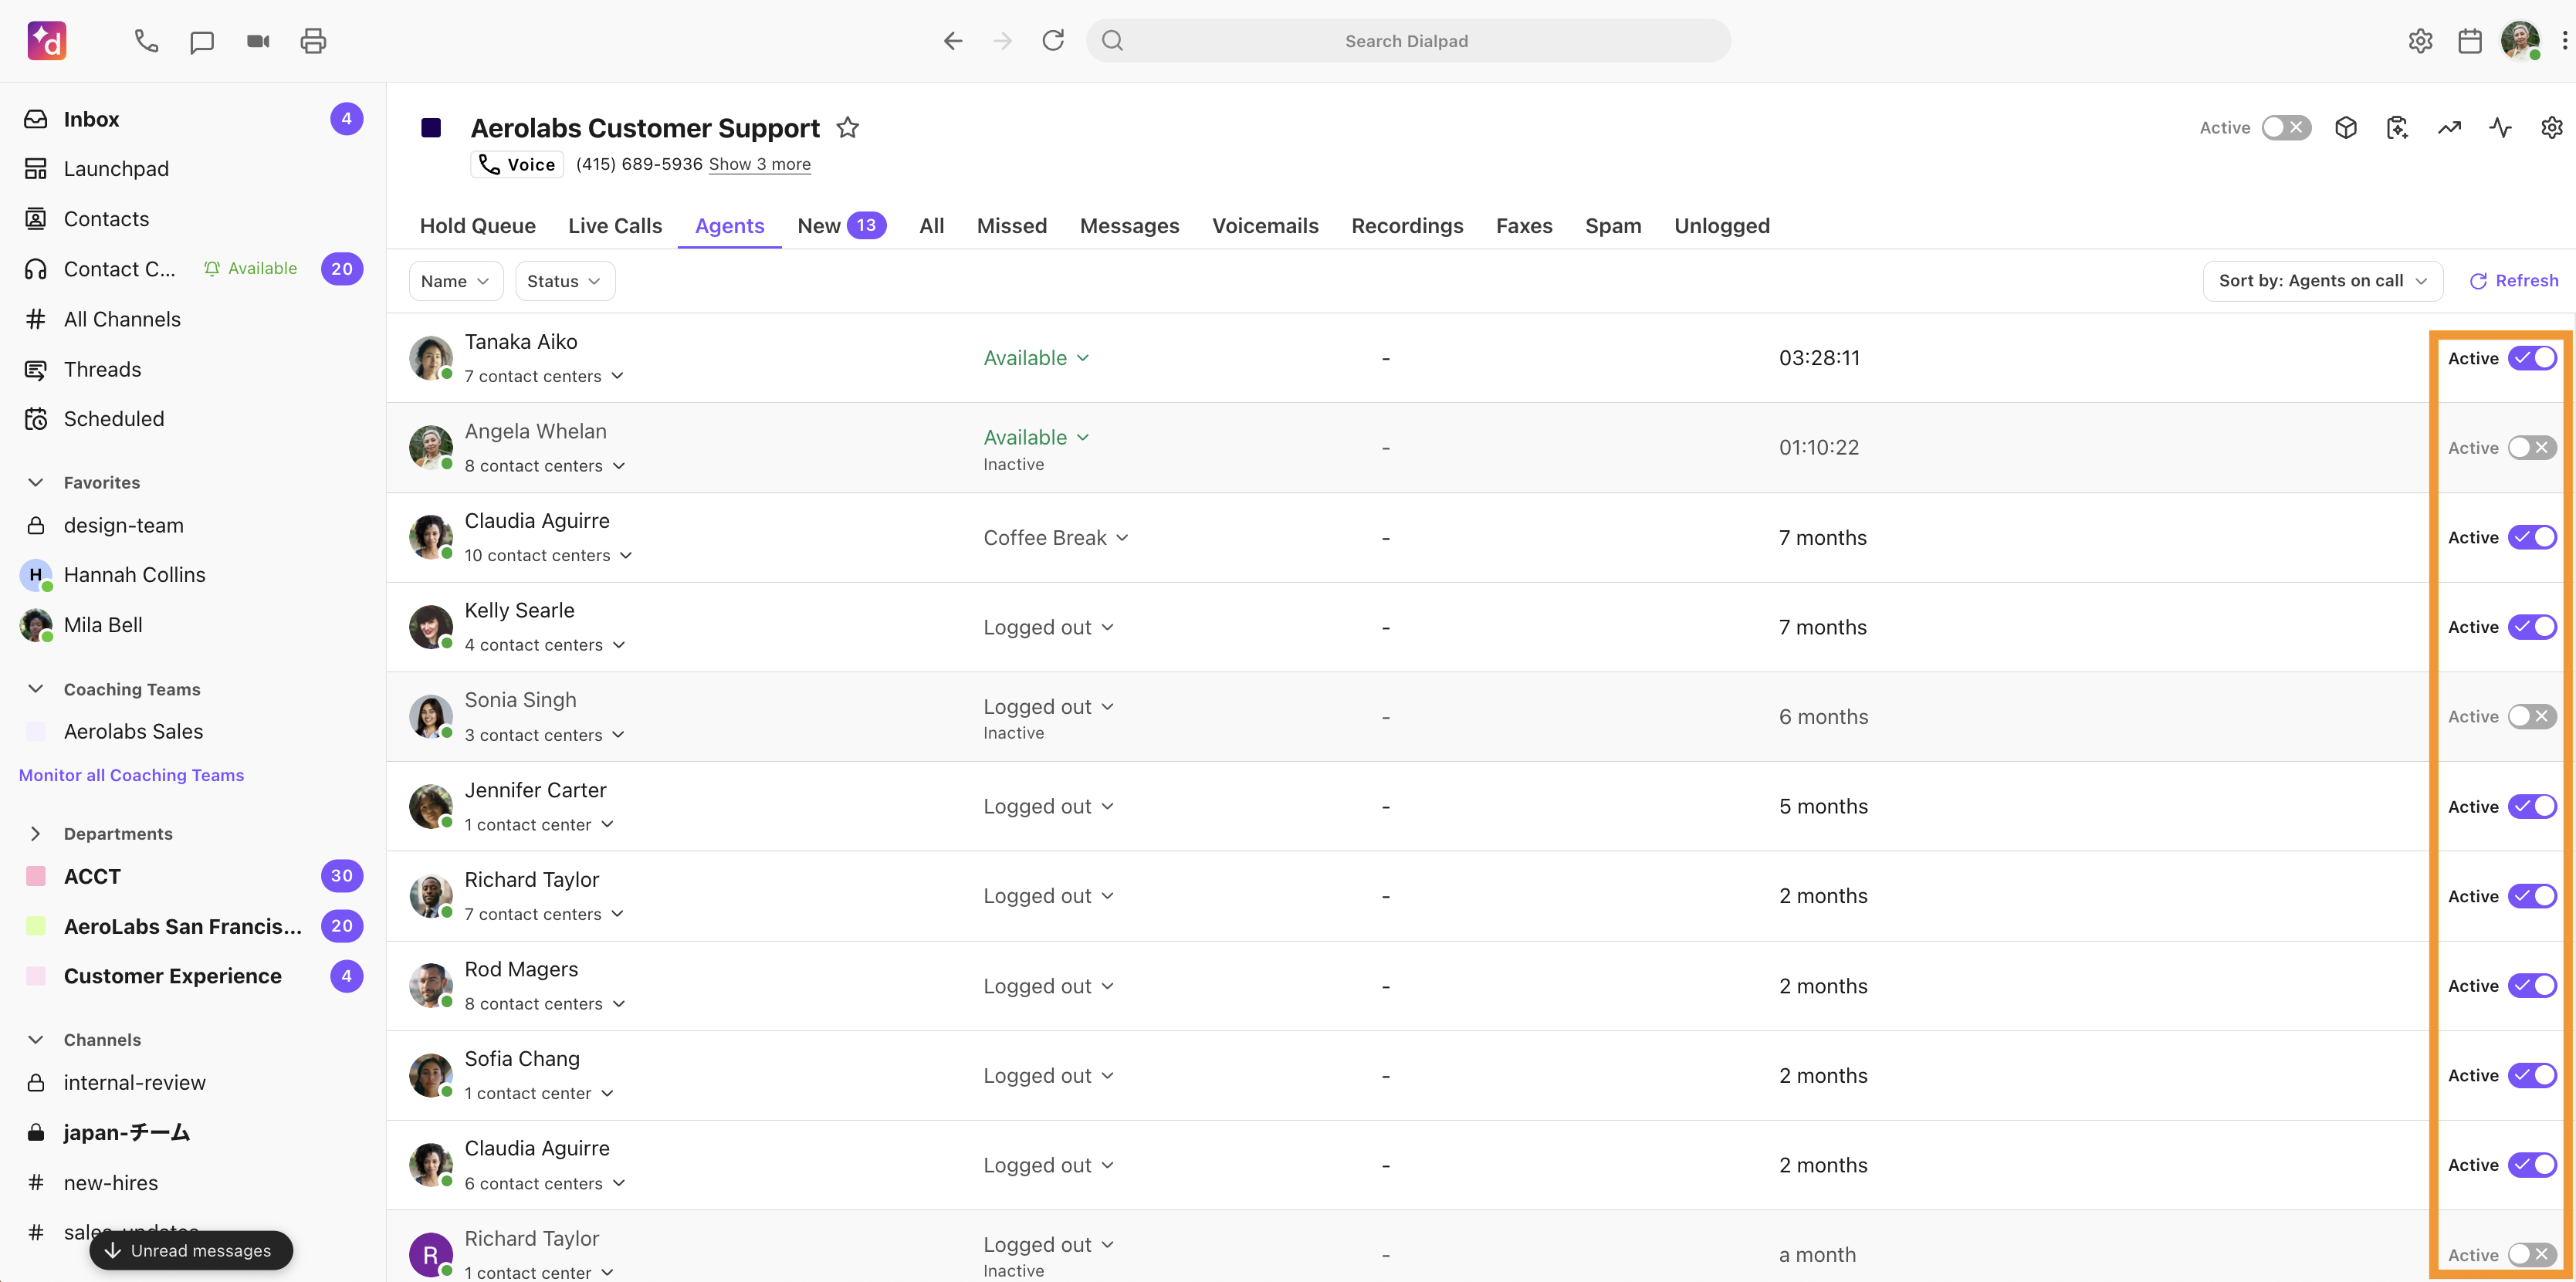Switch to the Missed tab
2576x1282 pixels.
[x=1012, y=226]
